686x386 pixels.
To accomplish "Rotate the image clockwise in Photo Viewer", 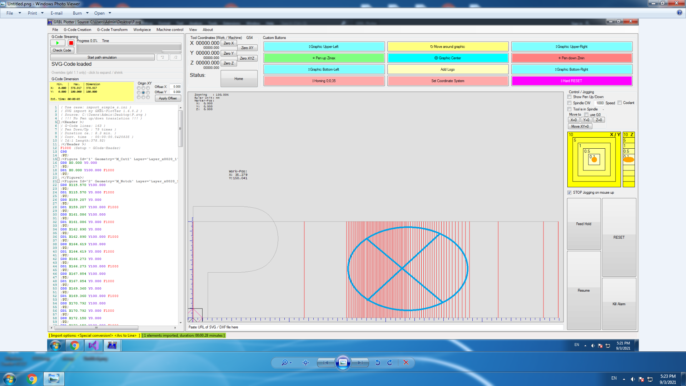I will pyautogui.click(x=389, y=362).
